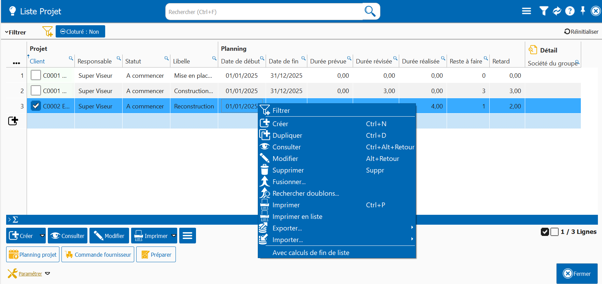Click the refresh arrows icon in header
The width and height of the screenshot is (602, 284).
pyautogui.click(x=557, y=11)
